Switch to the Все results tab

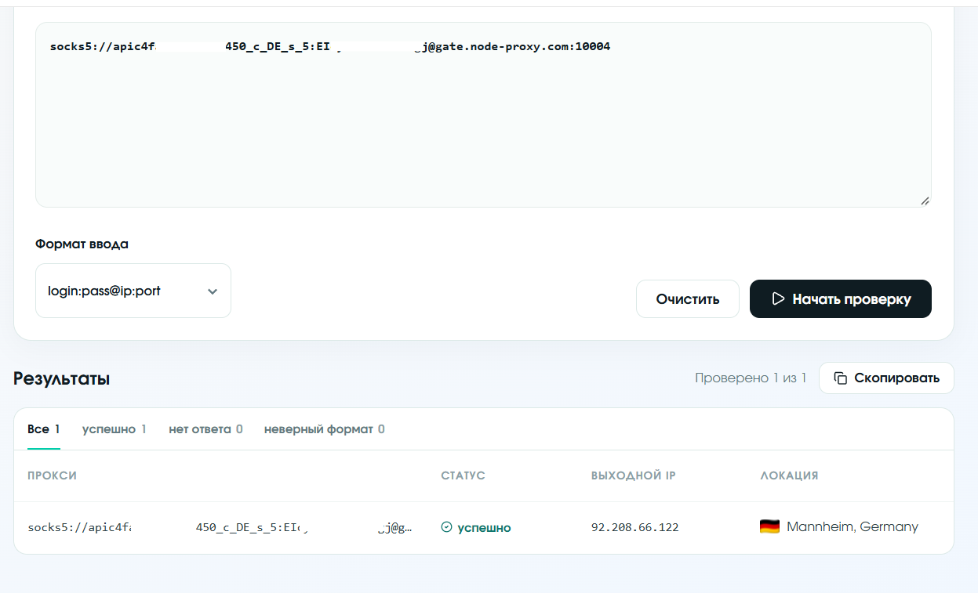point(44,429)
